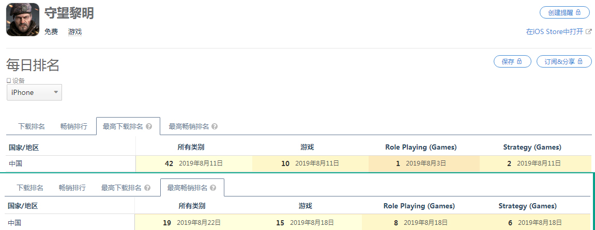The width and height of the screenshot is (595, 230).
Task: Click the external link icon beside iOS Store
Action: click(589, 31)
